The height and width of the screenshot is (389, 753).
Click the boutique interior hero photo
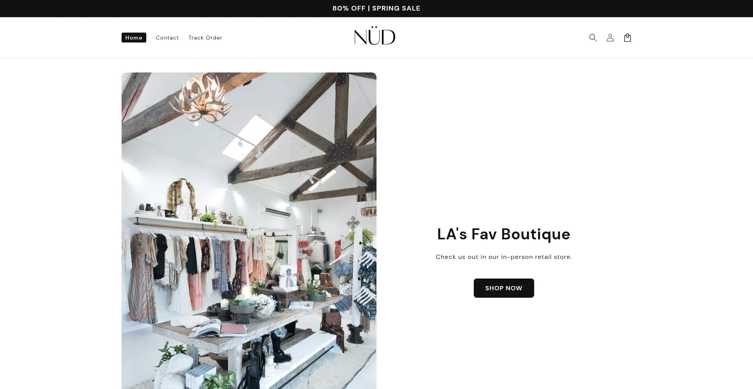click(249, 231)
